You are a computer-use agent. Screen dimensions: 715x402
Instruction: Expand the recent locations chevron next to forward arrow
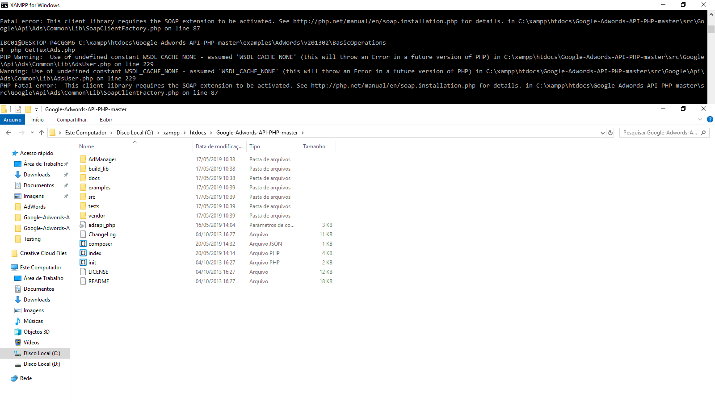pyautogui.click(x=32, y=132)
